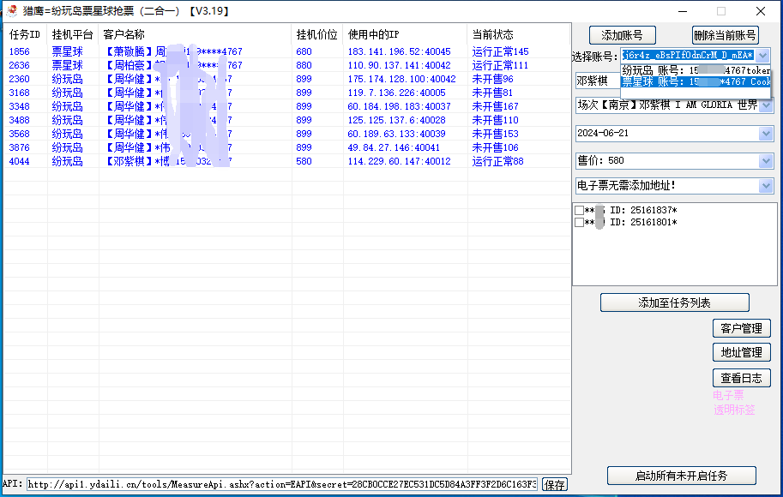The height and width of the screenshot is (497, 783).
Task: Open the 选择账号 dropdown arrow
Action: 762,56
